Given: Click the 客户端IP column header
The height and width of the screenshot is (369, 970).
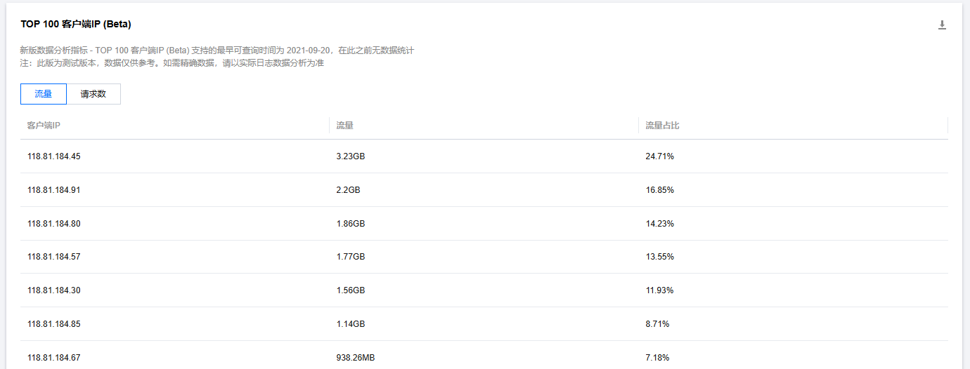Looking at the screenshot, I should coord(44,126).
